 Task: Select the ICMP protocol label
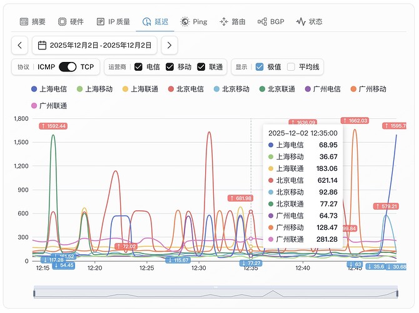pos(46,67)
